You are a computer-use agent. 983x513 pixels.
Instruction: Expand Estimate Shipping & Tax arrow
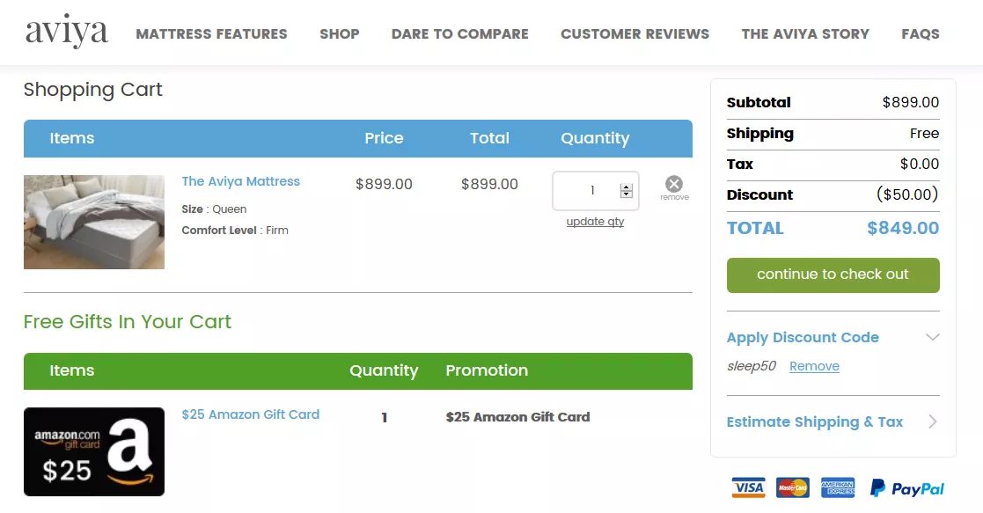click(x=932, y=421)
